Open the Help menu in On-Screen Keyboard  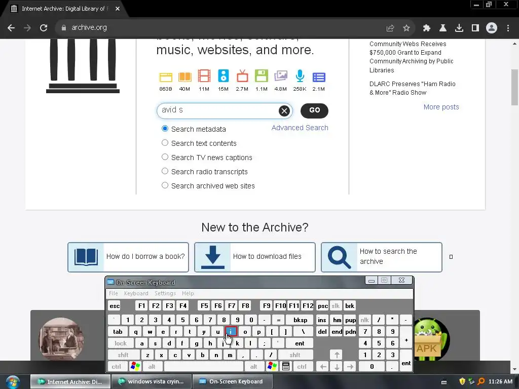click(188, 293)
